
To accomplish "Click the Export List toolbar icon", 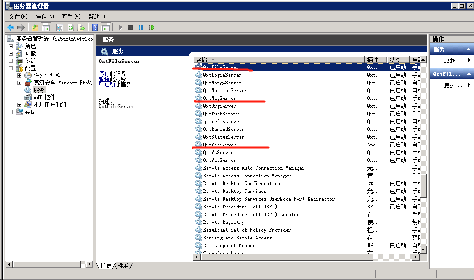I will coord(81,27).
